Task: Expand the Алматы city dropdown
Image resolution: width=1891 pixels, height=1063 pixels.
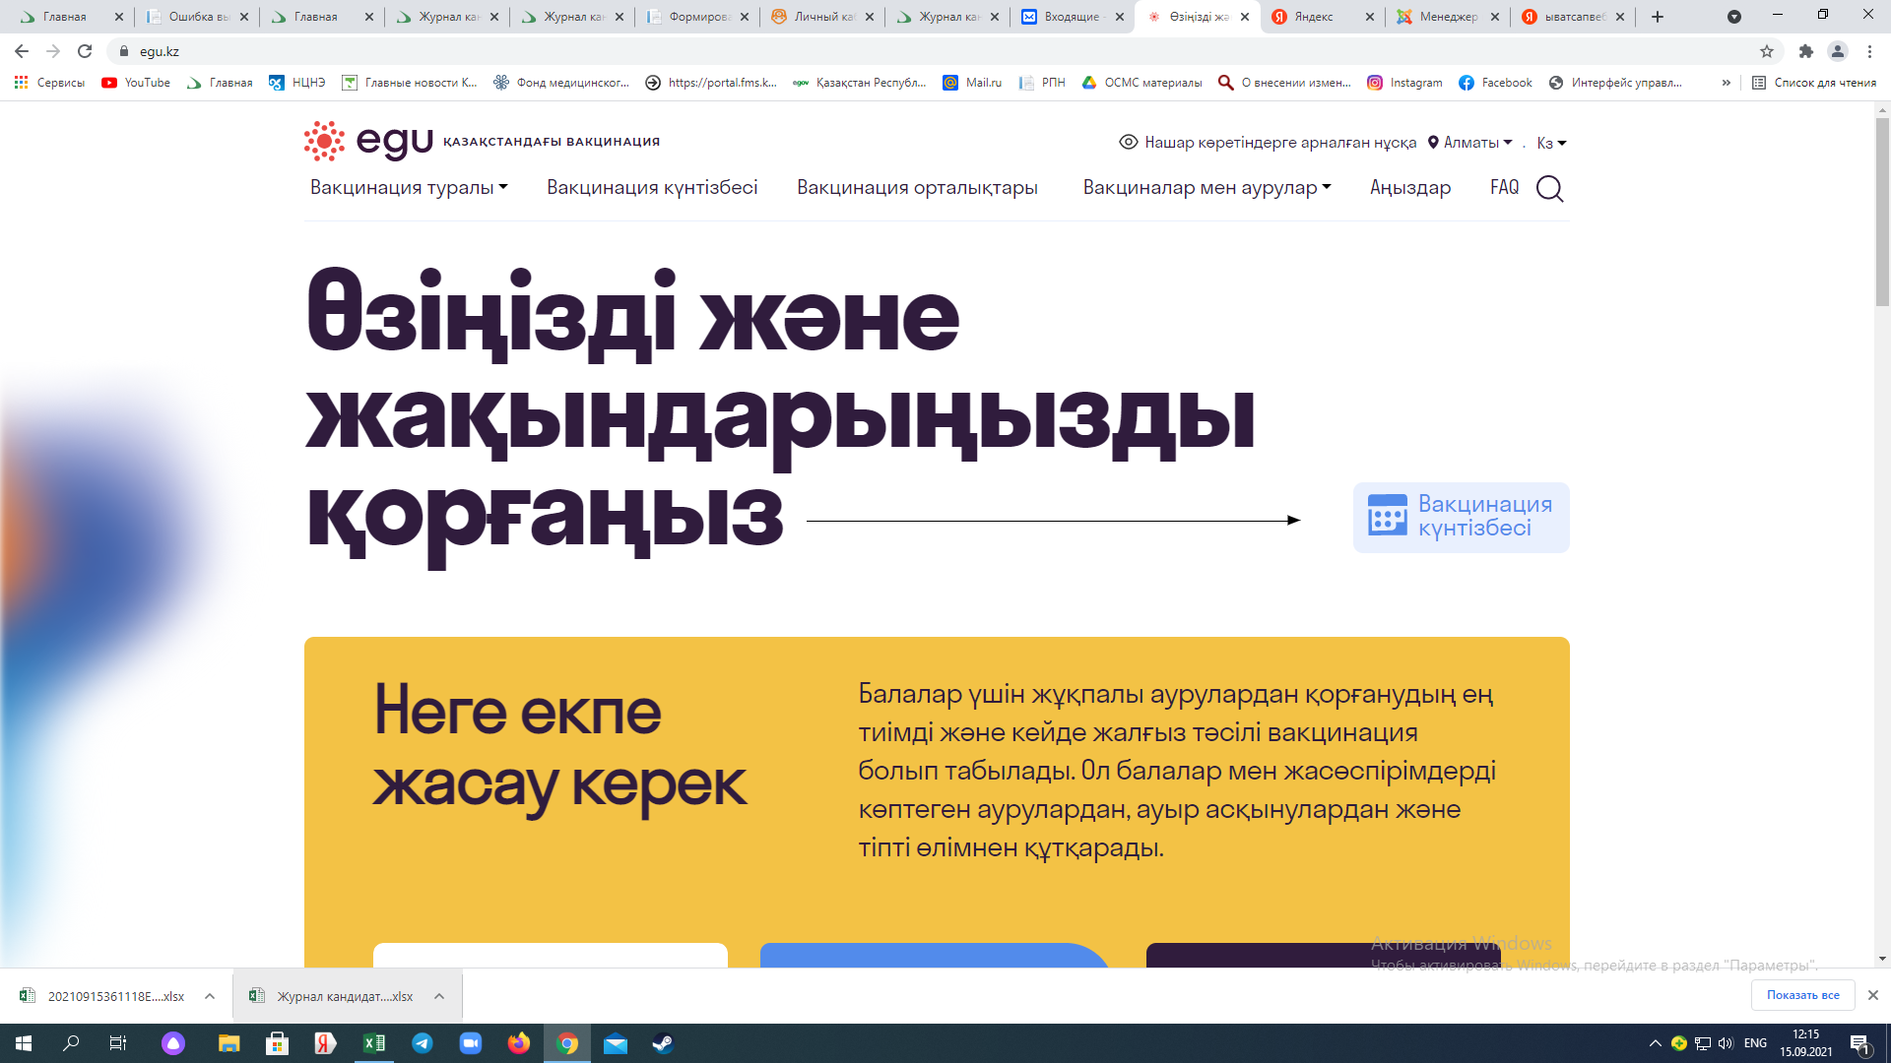Action: (1470, 143)
